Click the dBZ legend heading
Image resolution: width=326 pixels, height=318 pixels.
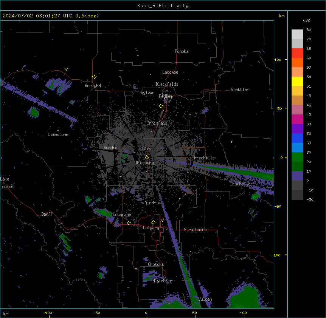pyautogui.click(x=306, y=20)
